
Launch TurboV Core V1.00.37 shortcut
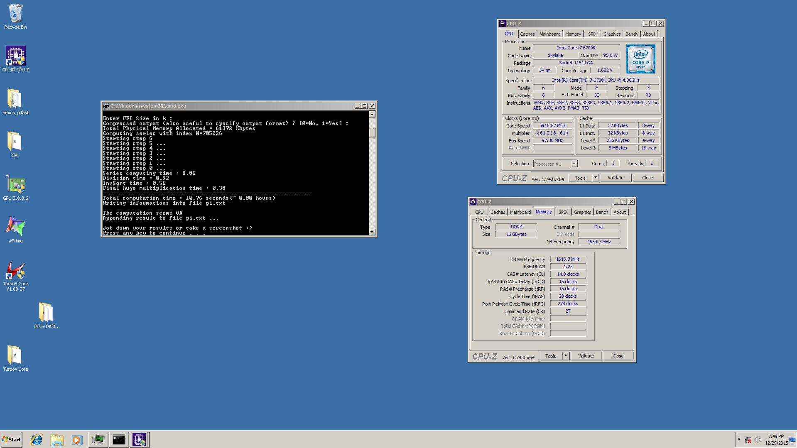coord(15,276)
